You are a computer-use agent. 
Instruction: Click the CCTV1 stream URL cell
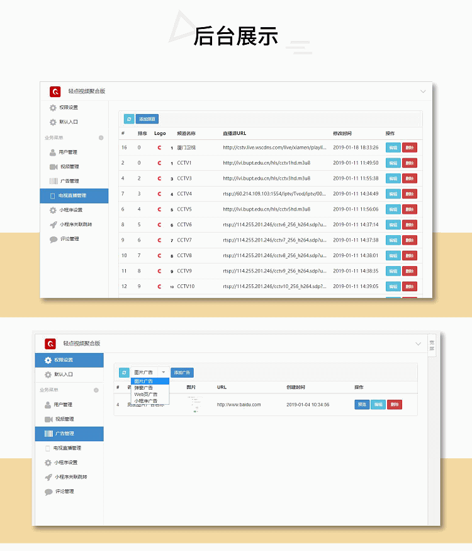click(266, 163)
